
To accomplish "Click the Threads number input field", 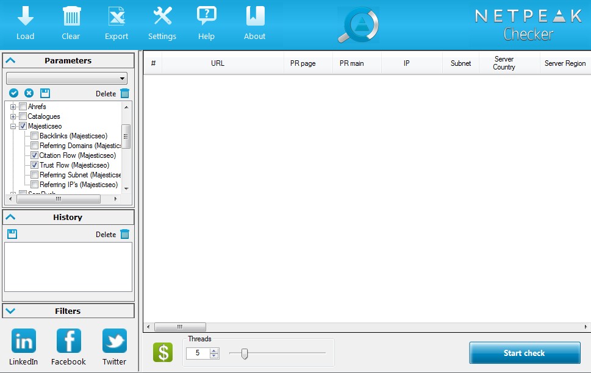I will (198, 353).
